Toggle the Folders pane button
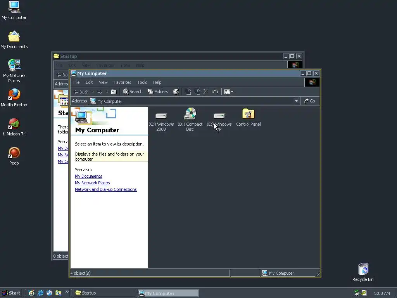This screenshot has width=397, height=298. click(158, 92)
